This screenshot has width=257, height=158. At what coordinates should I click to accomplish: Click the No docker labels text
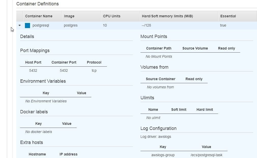(x=38, y=132)
